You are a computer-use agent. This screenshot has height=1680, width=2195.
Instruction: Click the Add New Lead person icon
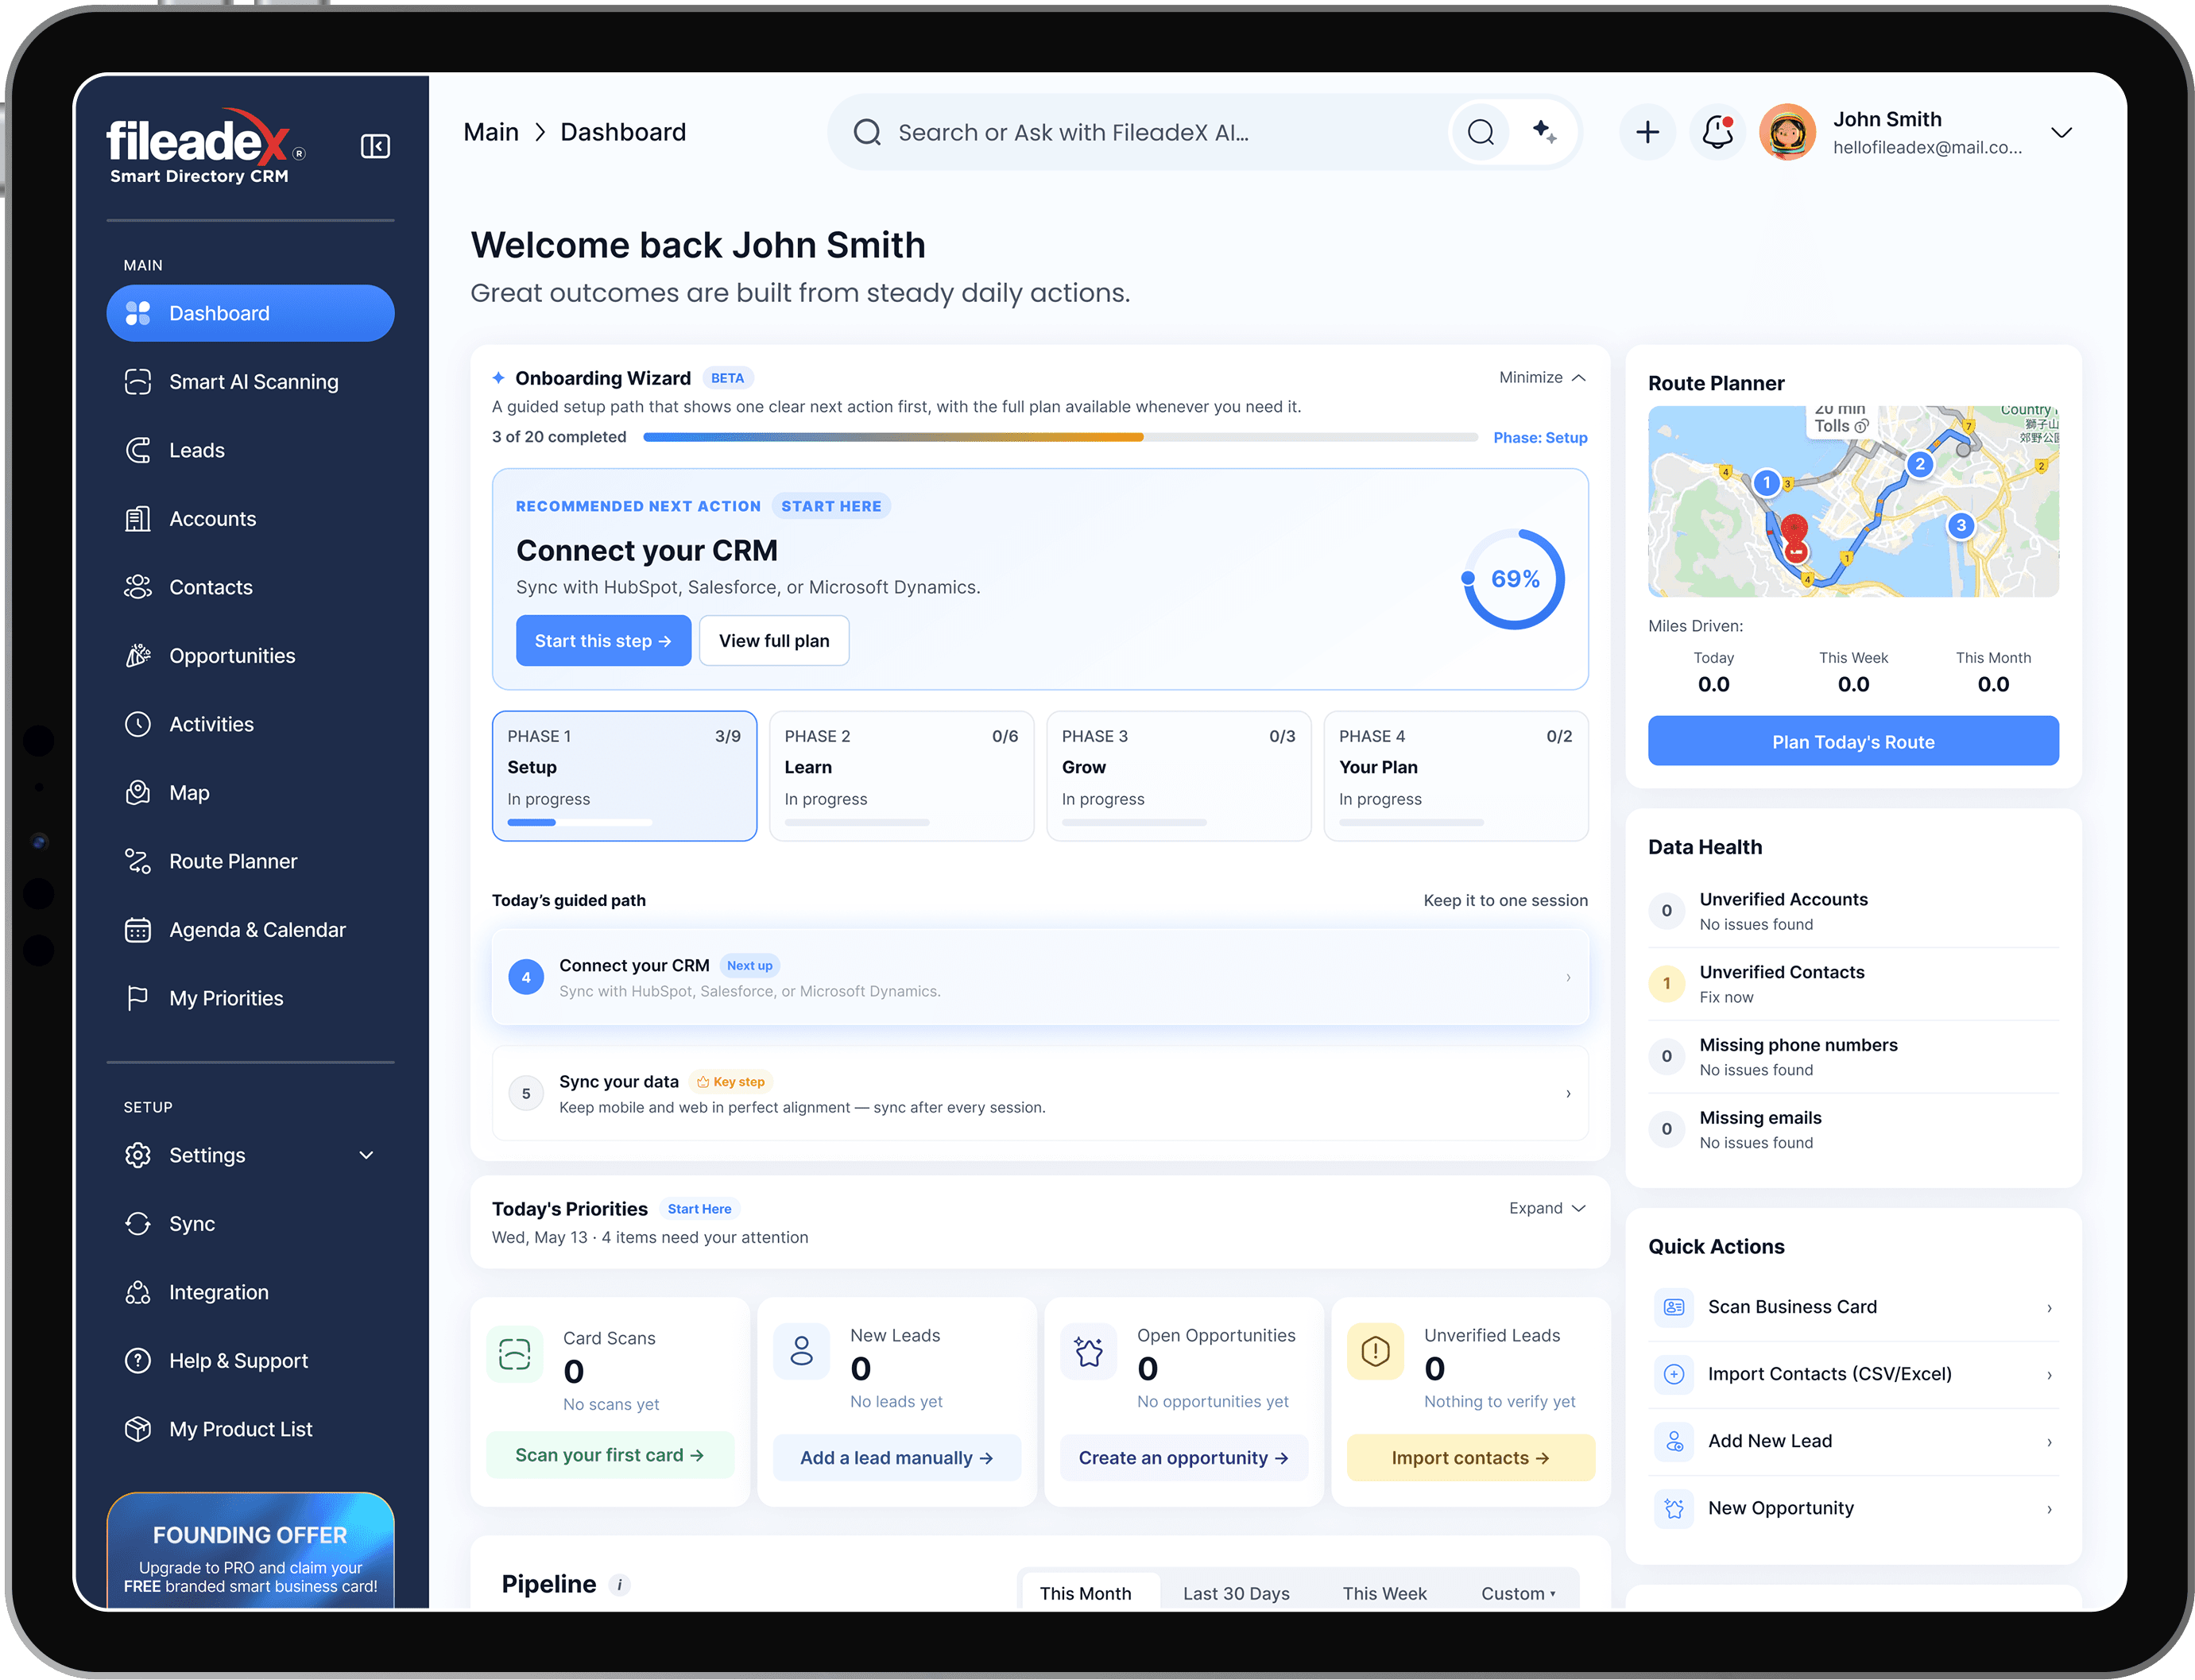click(x=1674, y=1441)
